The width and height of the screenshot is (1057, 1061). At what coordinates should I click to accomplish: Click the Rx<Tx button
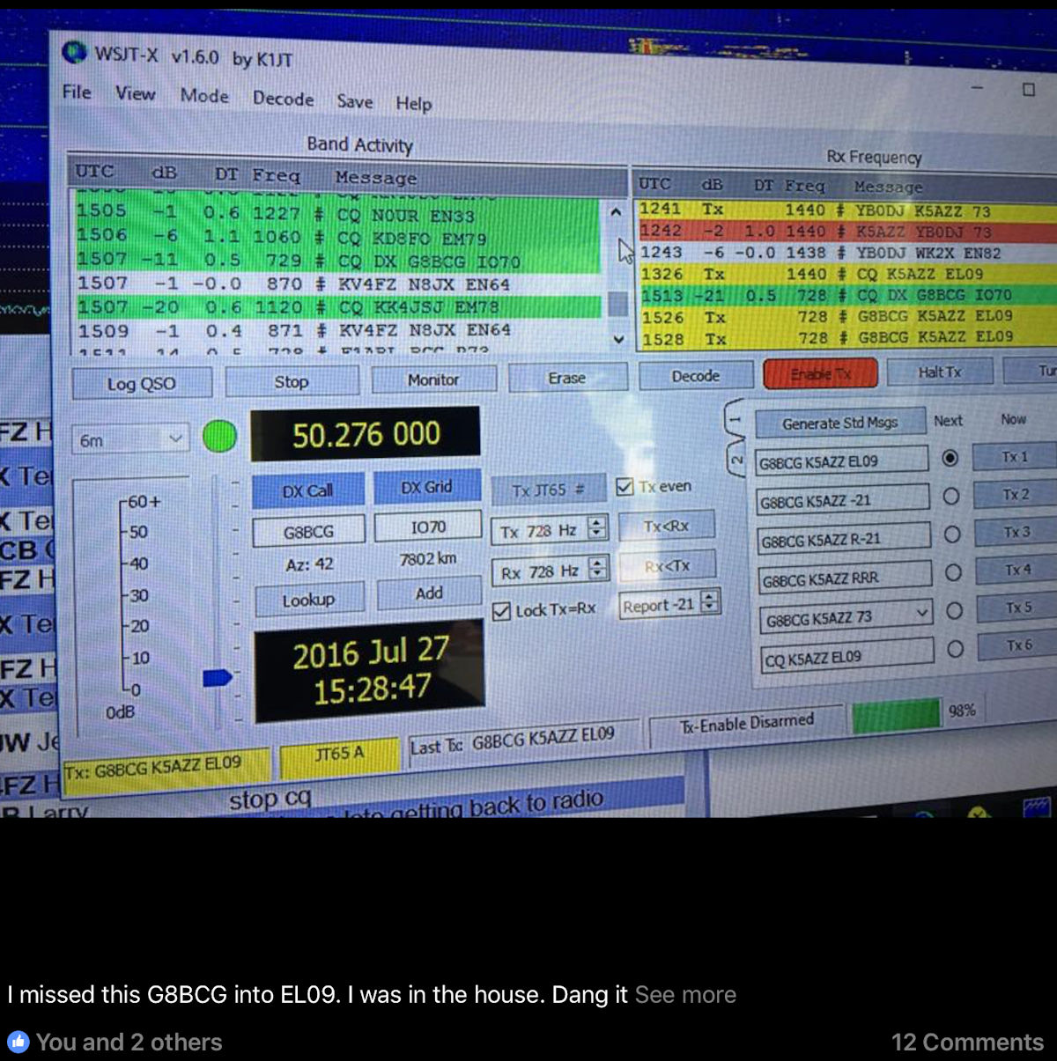[x=667, y=566]
